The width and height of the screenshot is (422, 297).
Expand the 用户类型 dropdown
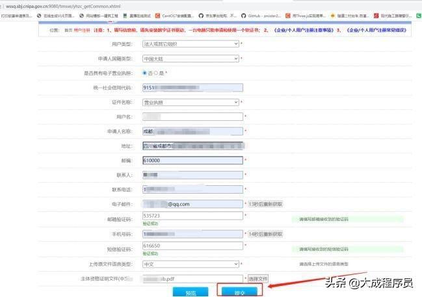click(190, 44)
